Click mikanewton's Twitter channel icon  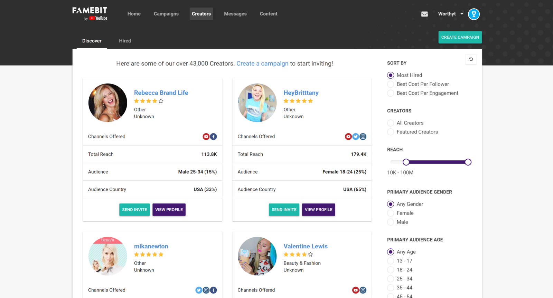(199, 290)
